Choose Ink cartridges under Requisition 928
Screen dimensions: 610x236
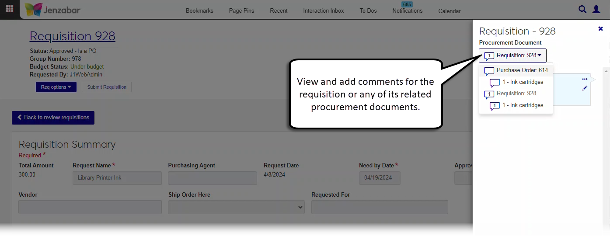(x=522, y=105)
